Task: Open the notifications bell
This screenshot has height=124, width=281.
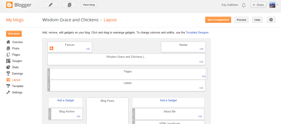Action: click(x=244, y=5)
